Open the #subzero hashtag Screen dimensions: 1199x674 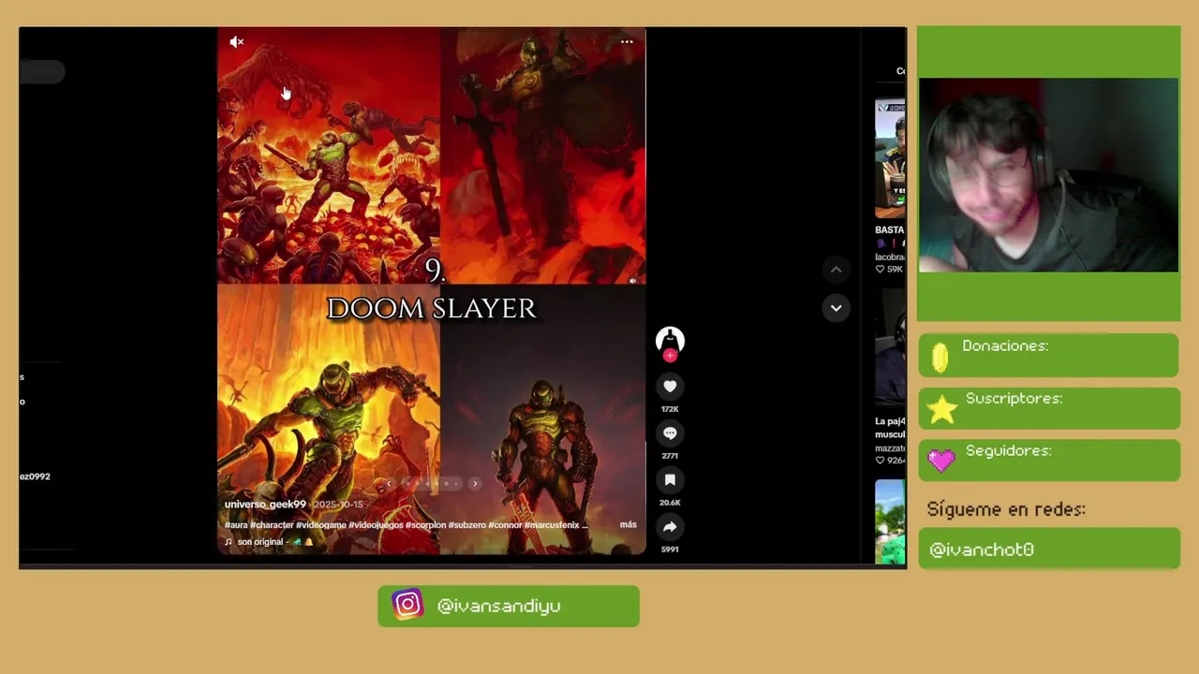466,525
